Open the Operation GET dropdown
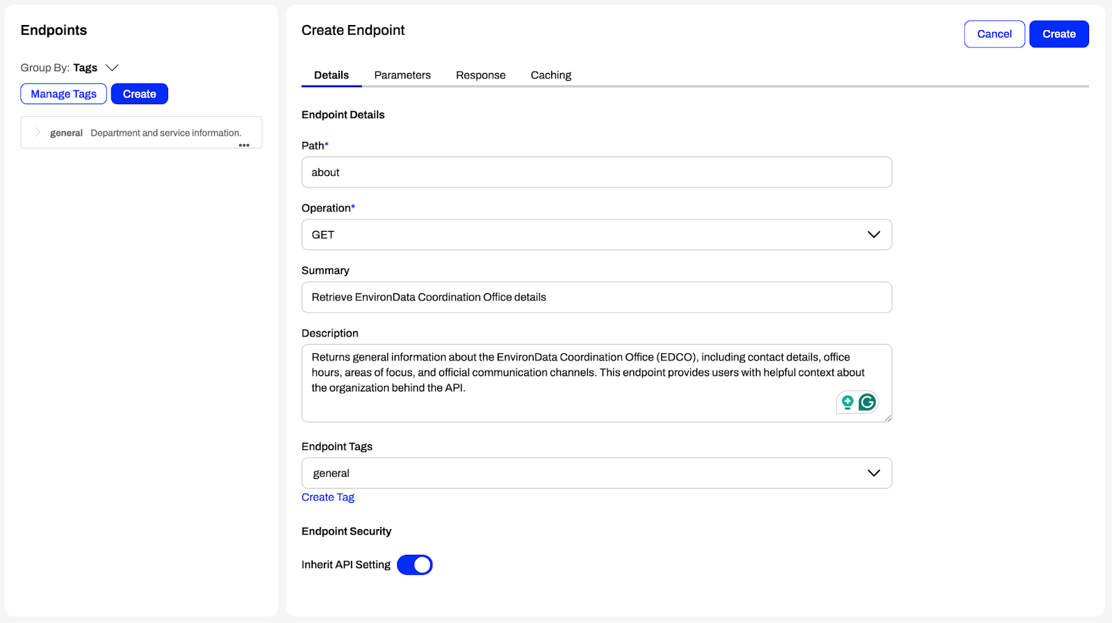The height and width of the screenshot is (623, 1112). tap(596, 235)
